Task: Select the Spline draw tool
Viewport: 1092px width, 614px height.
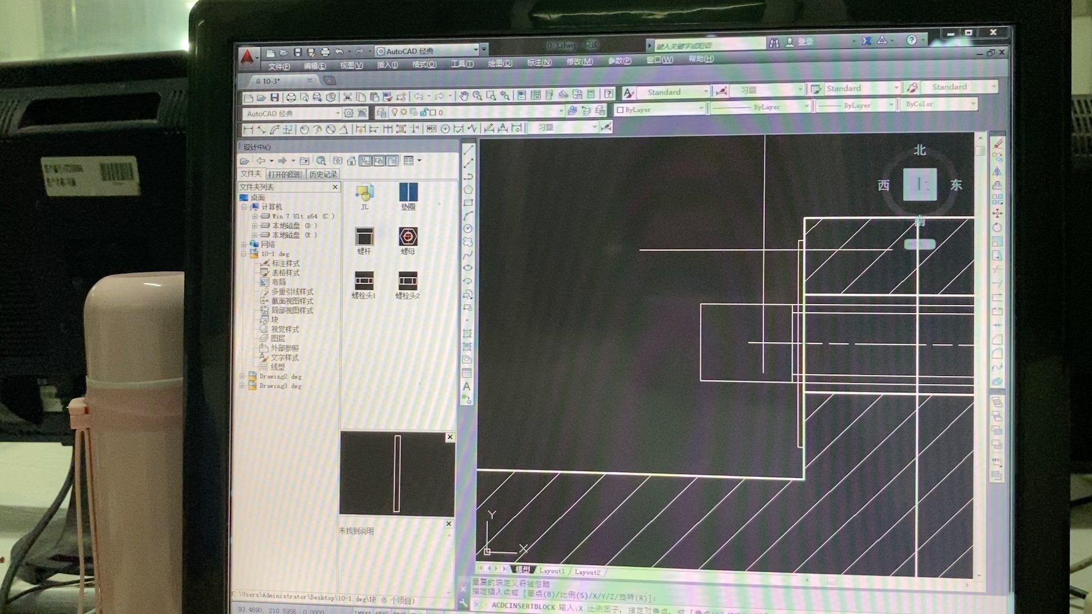Action: [468, 255]
